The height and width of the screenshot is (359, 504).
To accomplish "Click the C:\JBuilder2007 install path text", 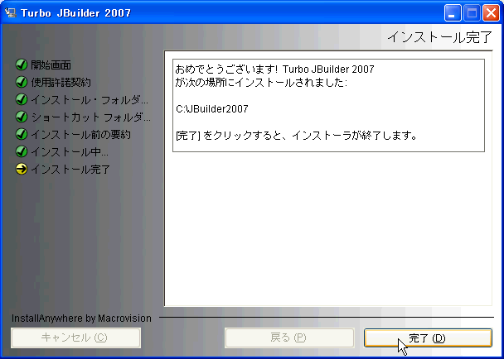I will (212, 108).
